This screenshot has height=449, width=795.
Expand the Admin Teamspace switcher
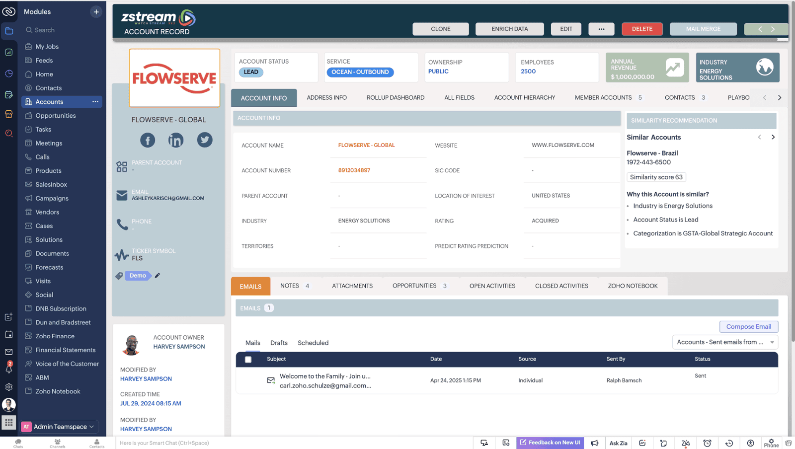pyautogui.click(x=60, y=427)
